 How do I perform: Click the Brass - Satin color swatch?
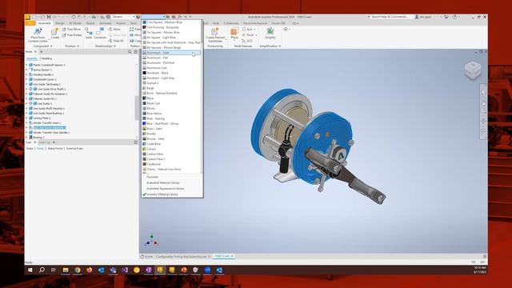[144, 129]
